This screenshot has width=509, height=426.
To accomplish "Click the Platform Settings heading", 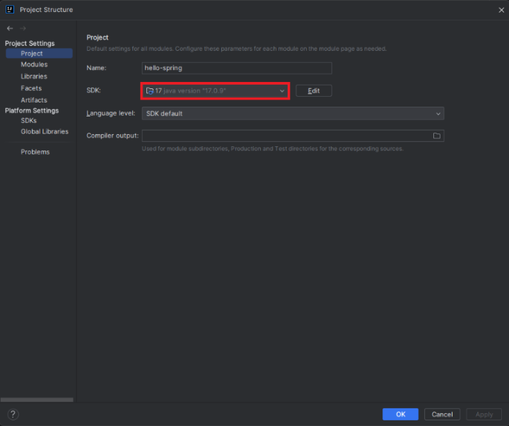I will point(32,110).
